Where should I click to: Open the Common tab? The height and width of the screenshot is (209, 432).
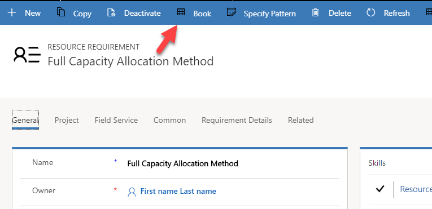(170, 120)
